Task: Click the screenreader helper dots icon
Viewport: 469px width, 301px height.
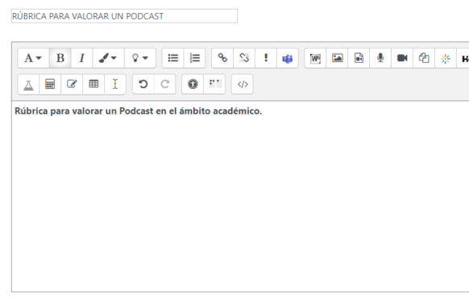Action: click(x=215, y=84)
